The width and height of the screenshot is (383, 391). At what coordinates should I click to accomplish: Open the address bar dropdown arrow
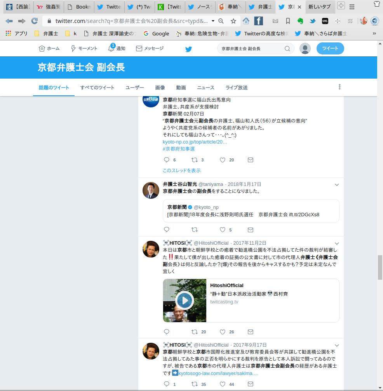tap(213, 21)
